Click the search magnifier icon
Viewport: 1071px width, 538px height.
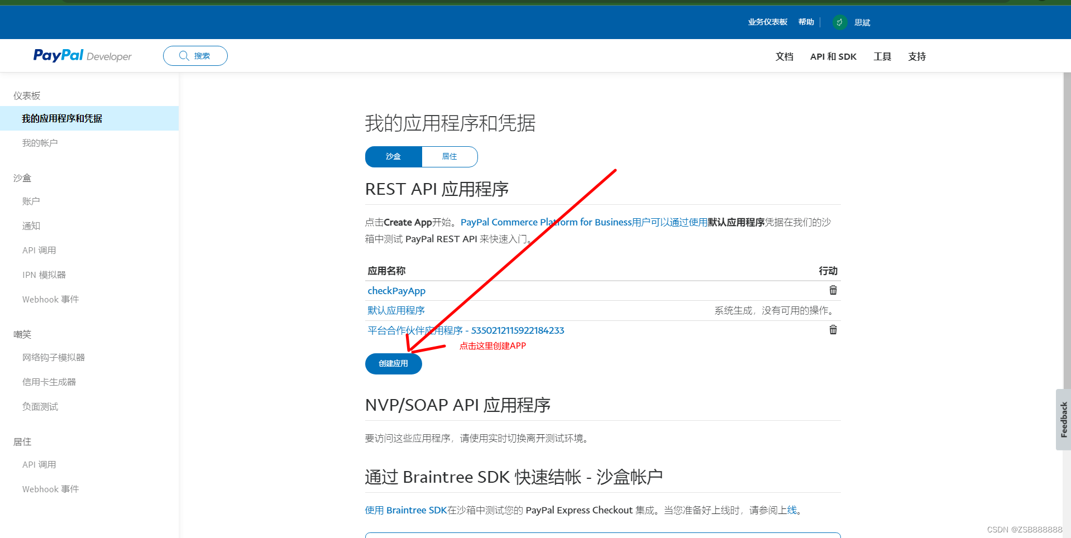coord(184,56)
